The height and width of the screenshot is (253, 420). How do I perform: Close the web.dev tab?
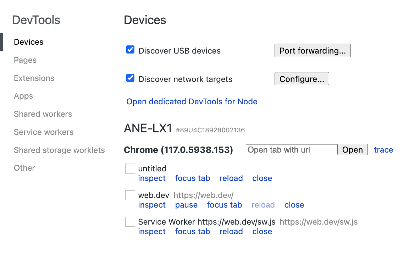[x=294, y=205]
